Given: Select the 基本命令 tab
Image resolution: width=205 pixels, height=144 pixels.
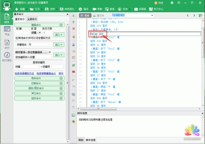Looking at the screenshot, I should [x=20, y=19].
